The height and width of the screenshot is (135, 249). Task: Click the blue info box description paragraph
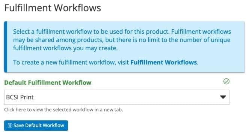click(x=122, y=40)
